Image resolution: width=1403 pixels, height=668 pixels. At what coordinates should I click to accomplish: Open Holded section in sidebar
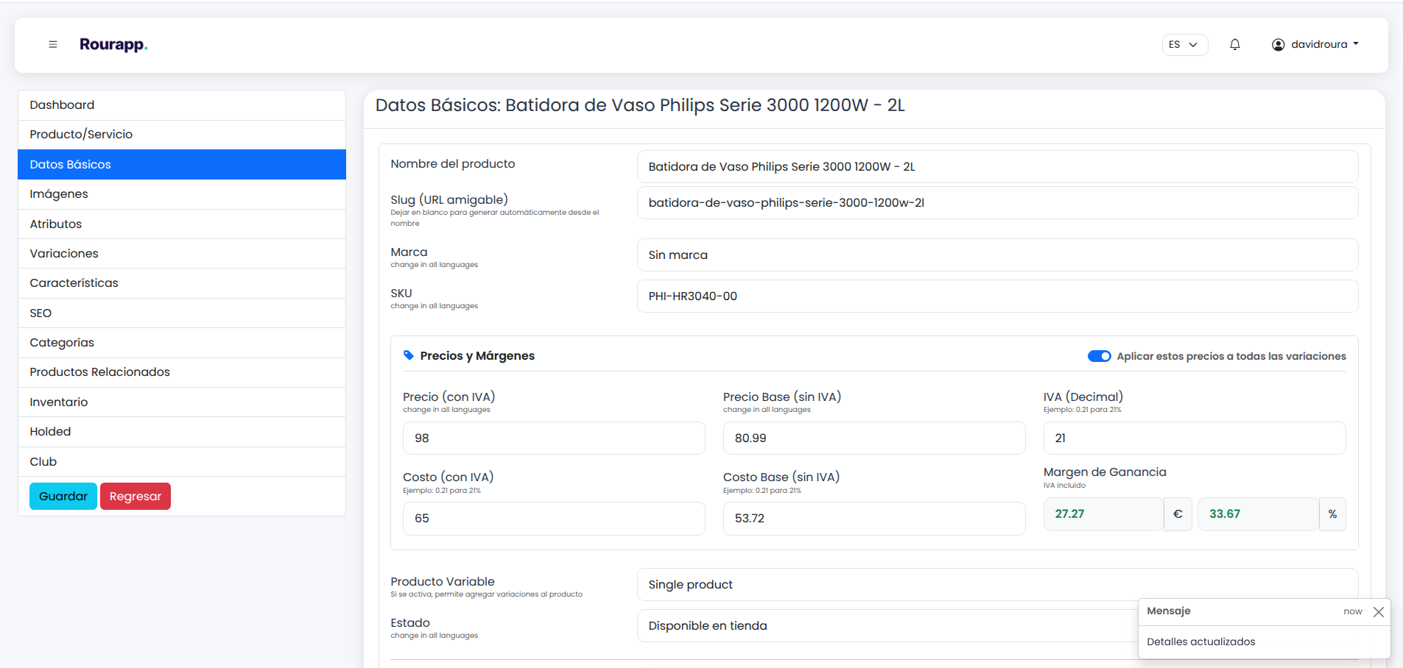182,432
